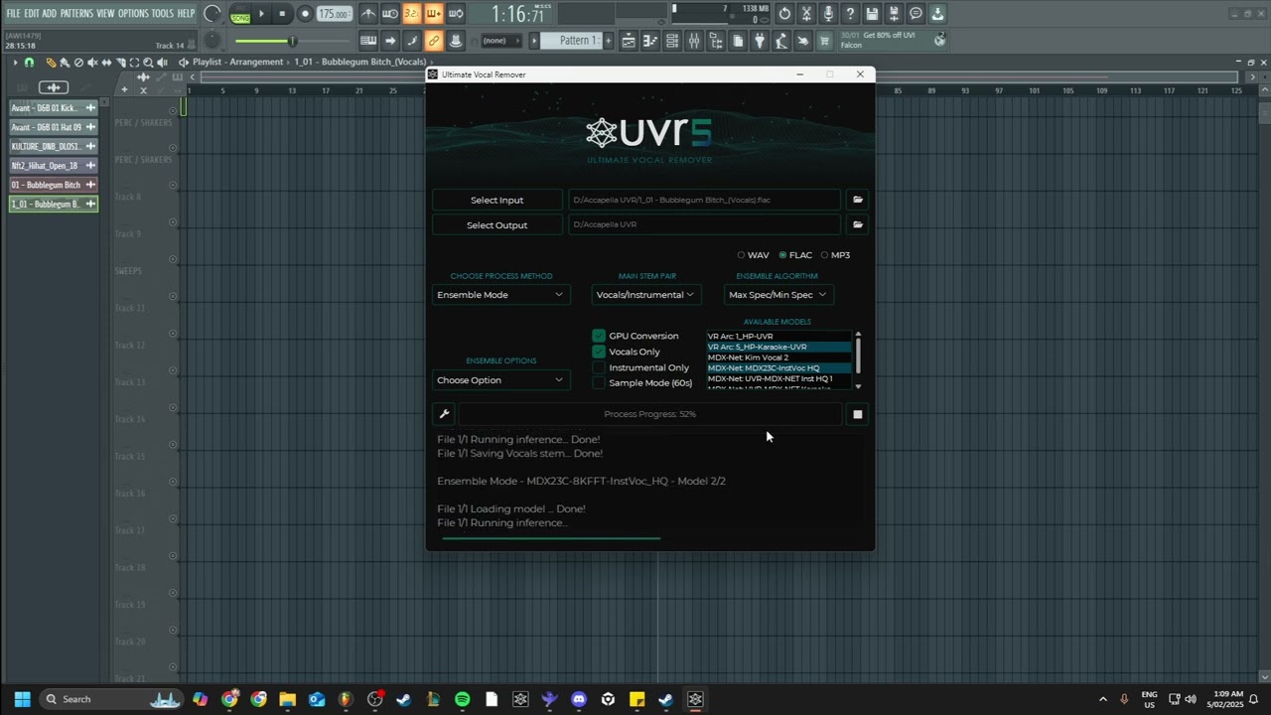Screen dimensions: 1271x715
Task: Click the FL Studio typing keyboard piano icon
Action: tap(368, 41)
